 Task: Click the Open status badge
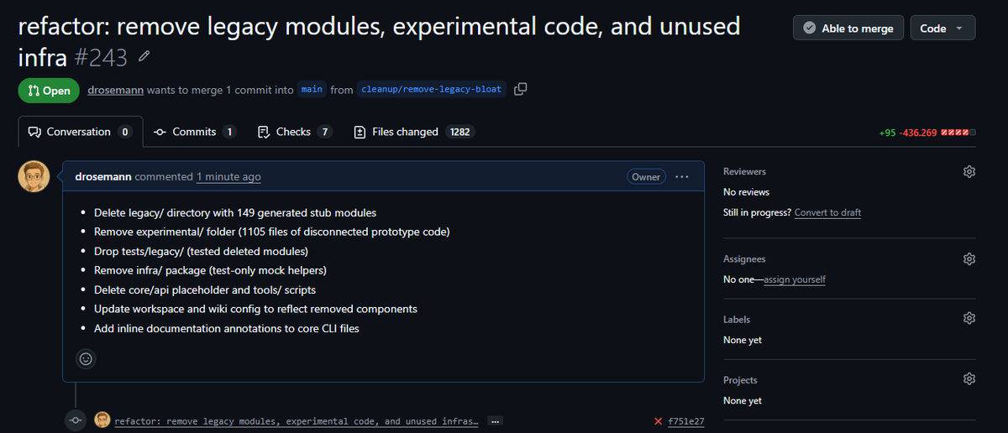click(49, 90)
